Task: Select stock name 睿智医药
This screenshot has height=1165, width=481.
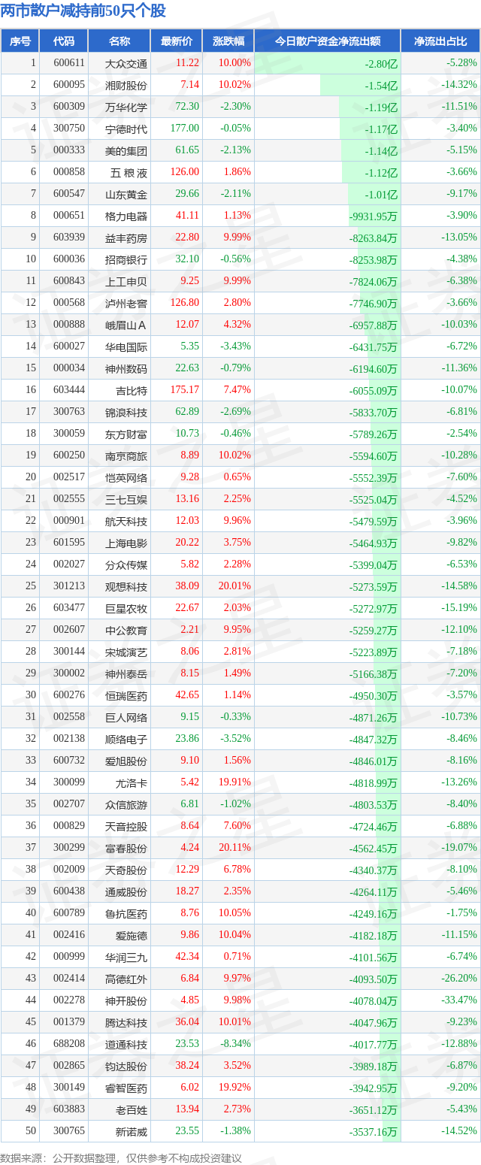Action: [x=126, y=1088]
